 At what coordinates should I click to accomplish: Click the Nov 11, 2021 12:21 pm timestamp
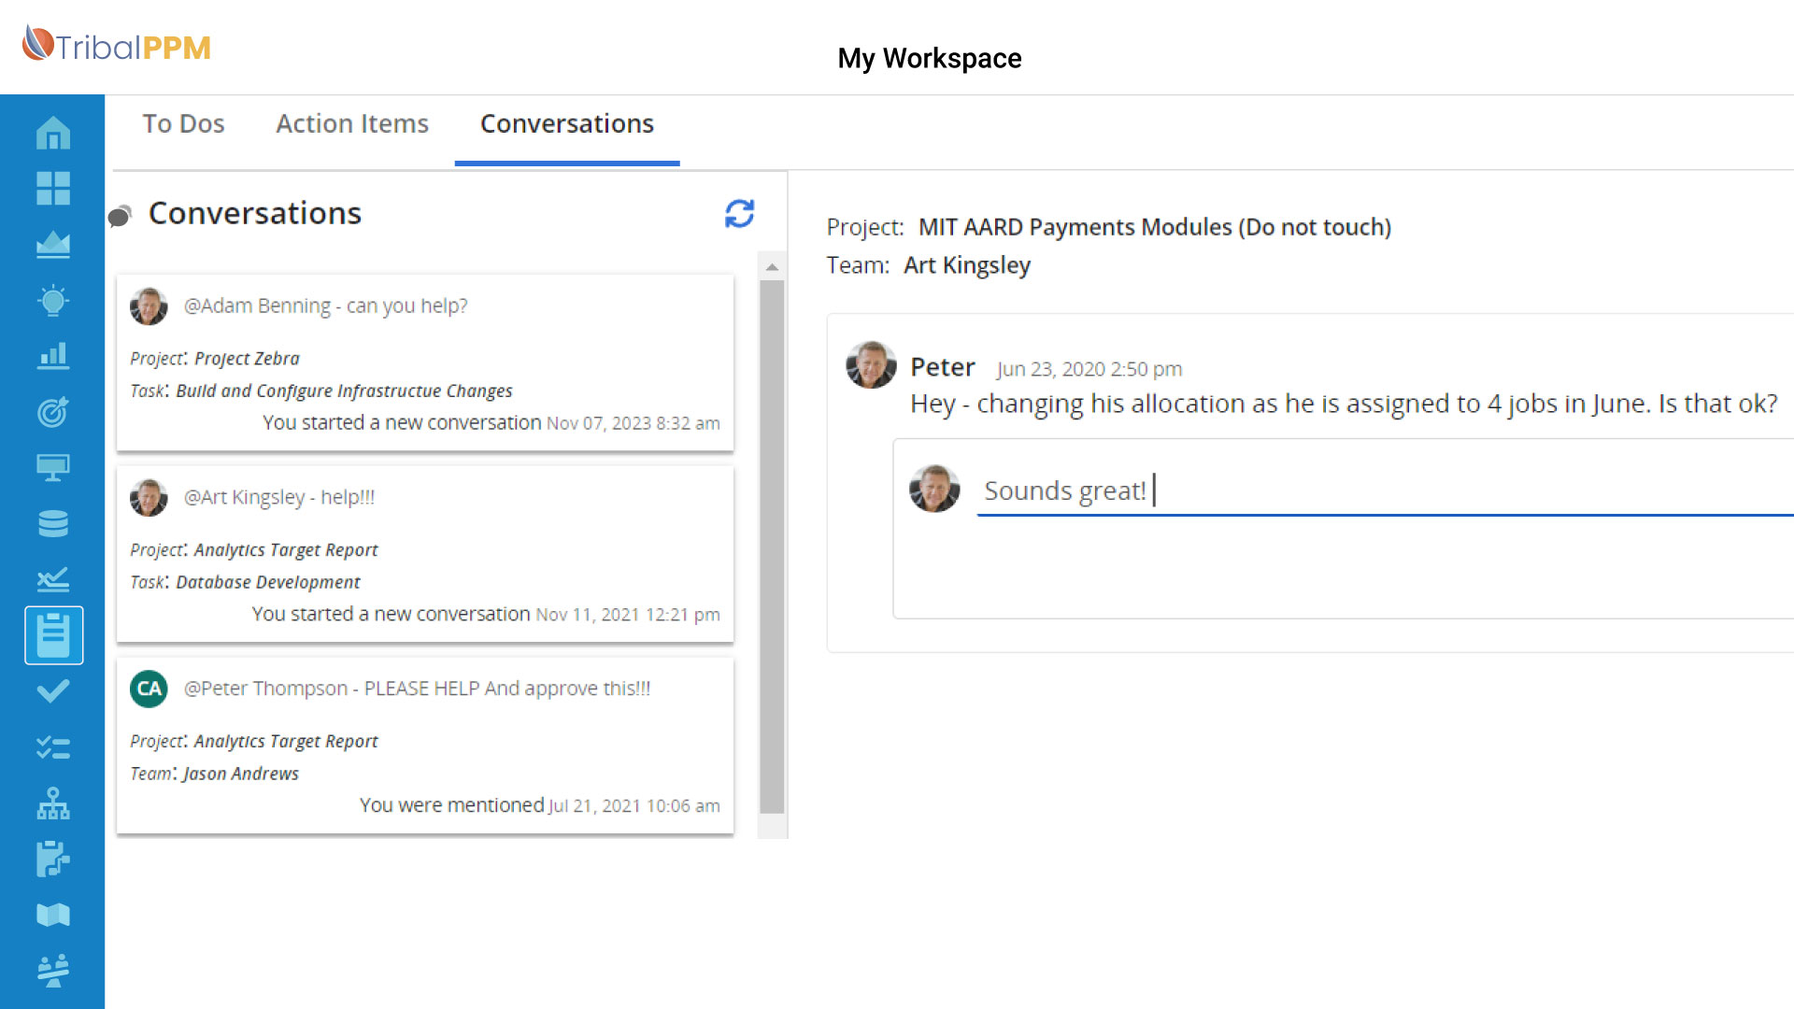(x=628, y=616)
